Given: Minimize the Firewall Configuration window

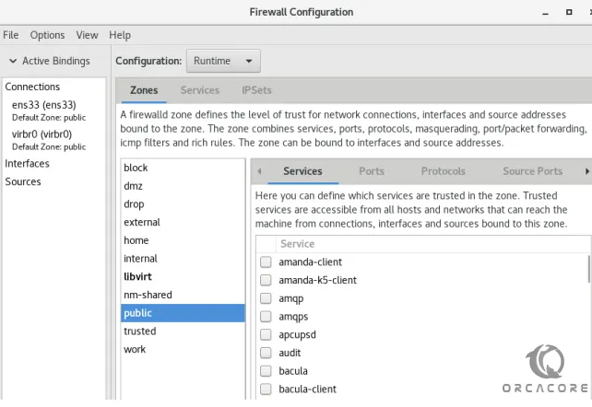Looking at the screenshot, I should (x=545, y=13).
